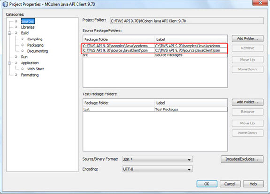Viewport: 270px width, 194px height.
Task: Click the Cancel button
Action: tap(230, 184)
